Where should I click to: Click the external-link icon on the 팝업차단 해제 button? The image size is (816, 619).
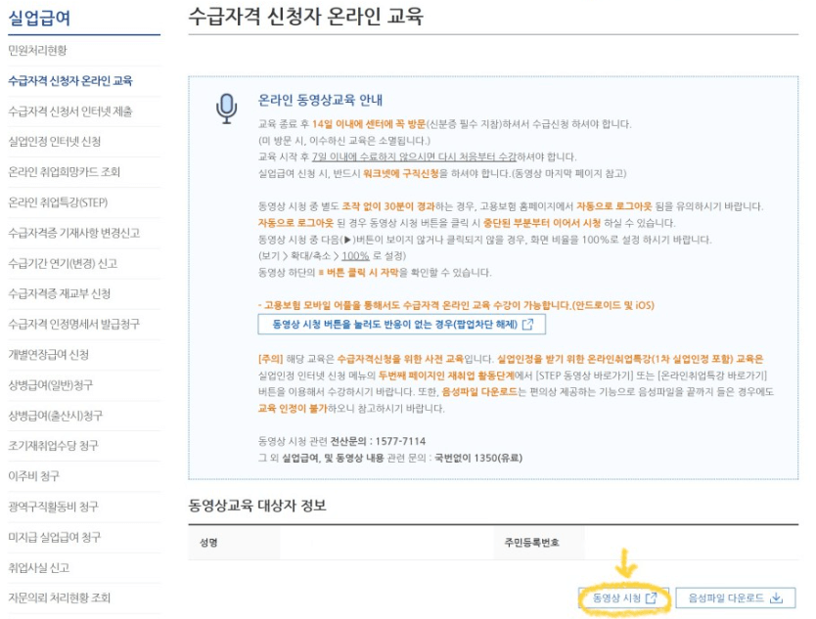(529, 324)
